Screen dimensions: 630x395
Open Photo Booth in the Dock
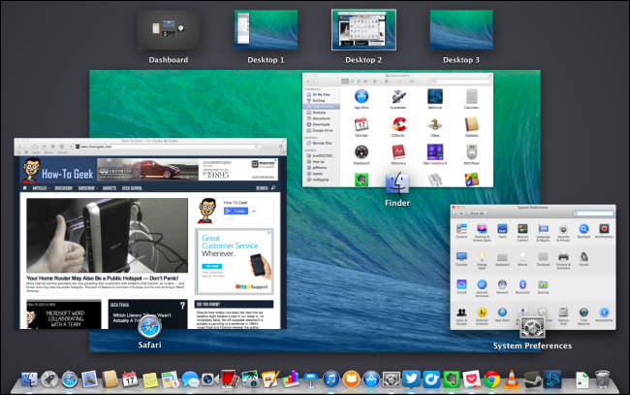[231, 379]
